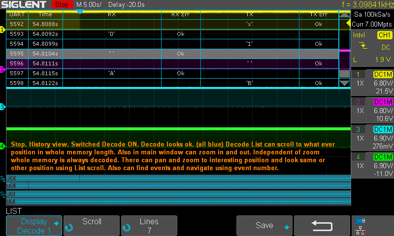
Task: Click channel 4 offset -11.0V value
Action: coord(383,174)
